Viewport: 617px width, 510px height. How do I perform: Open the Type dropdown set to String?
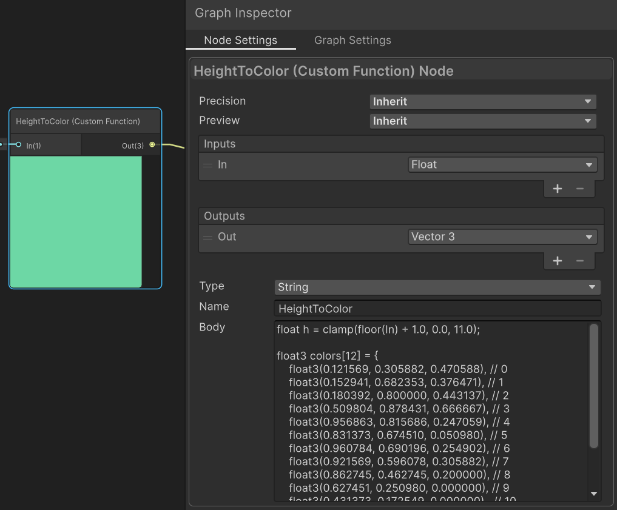click(437, 287)
